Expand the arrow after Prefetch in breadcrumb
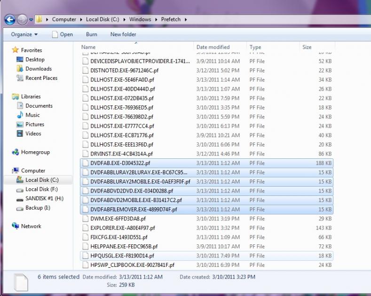371x296 pixels. pyautogui.click(x=186, y=19)
